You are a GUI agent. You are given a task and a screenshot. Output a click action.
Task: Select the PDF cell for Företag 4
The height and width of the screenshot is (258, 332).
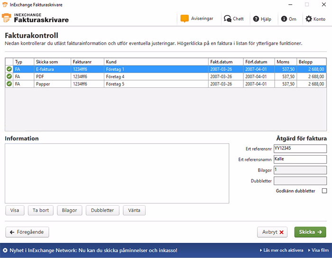pos(52,77)
